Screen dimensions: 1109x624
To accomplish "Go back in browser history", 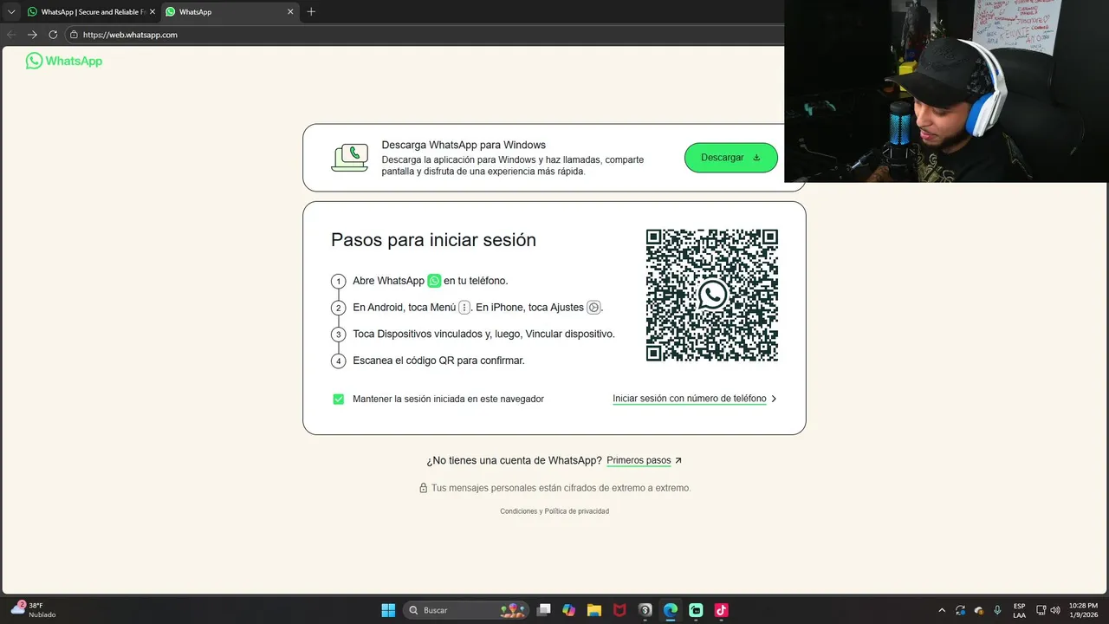I will [x=11, y=35].
